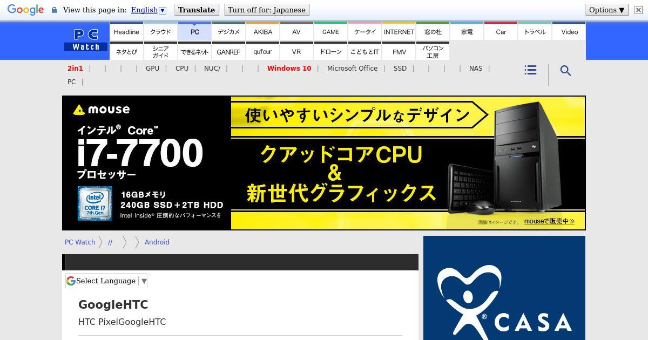Open the ネタとぴ tab
Image resolution: width=648 pixels, height=340 pixels.
[126, 51]
